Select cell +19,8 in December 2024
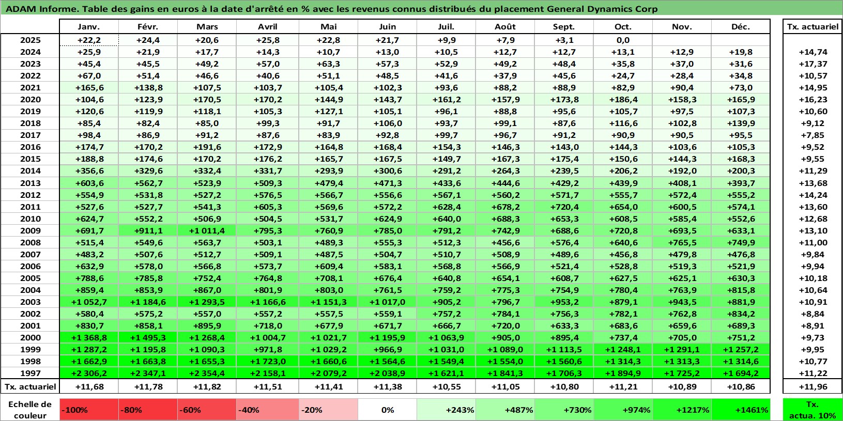This screenshot has height=421, width=843. point(741,52)
